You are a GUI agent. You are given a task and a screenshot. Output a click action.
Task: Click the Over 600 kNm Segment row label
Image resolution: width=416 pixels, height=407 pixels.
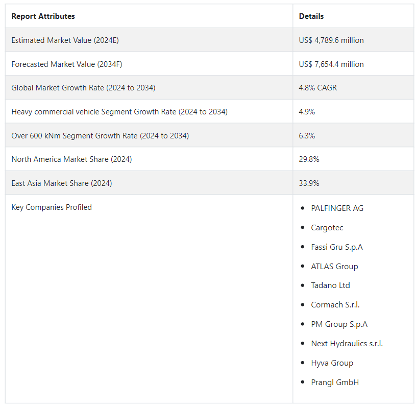click(100, 136)
